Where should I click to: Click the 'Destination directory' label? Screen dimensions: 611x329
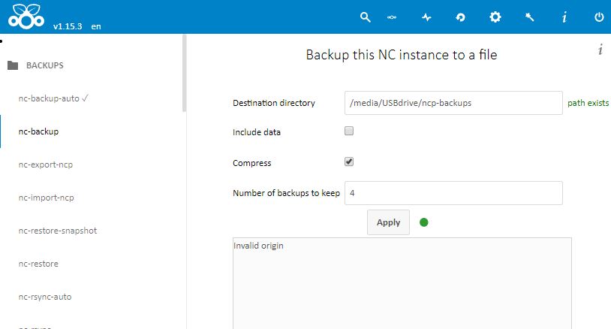click(273, 103)
